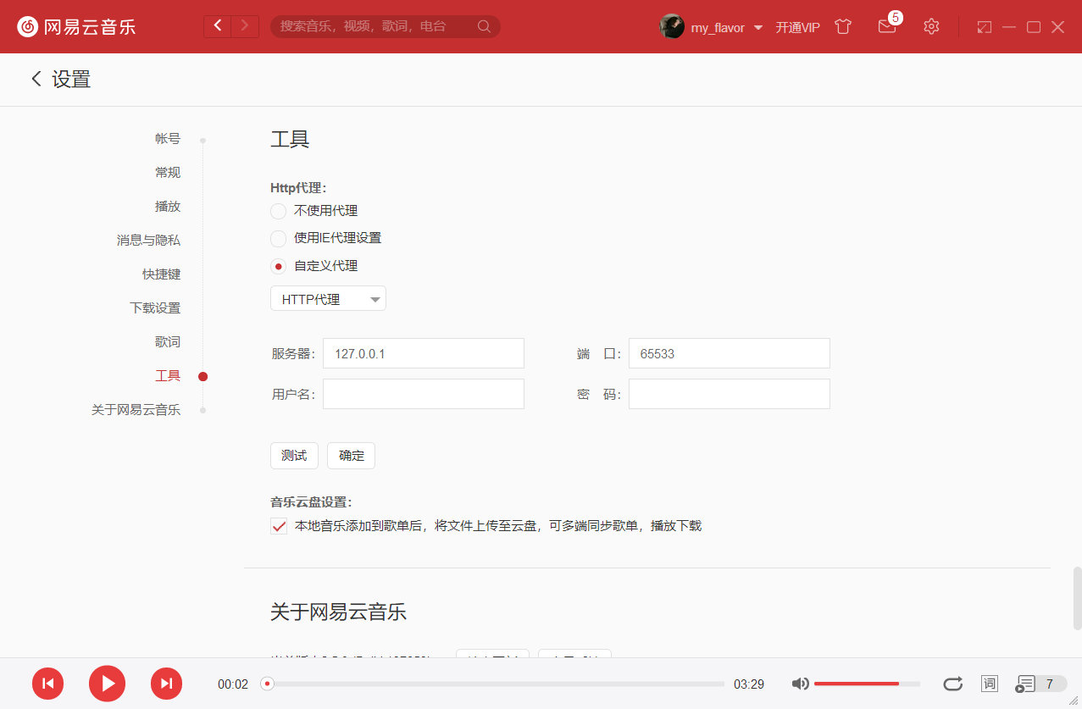
Task: Click the 端口 field showing 65533
Action: (730, 353)
